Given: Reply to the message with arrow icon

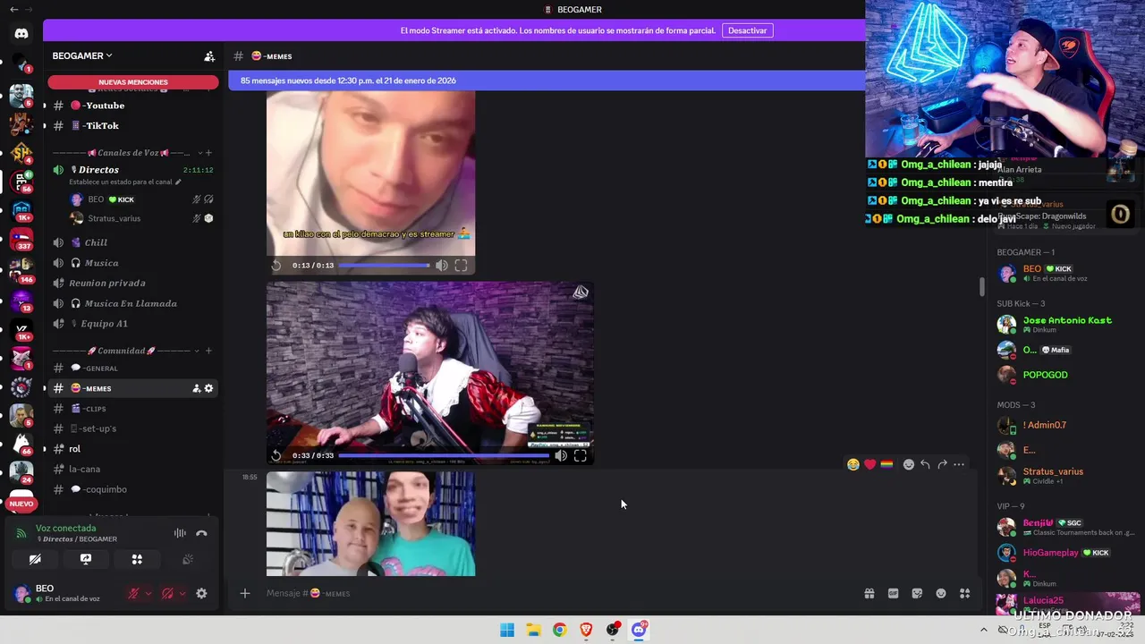Looking at the screenshot, I should point(925,464).
